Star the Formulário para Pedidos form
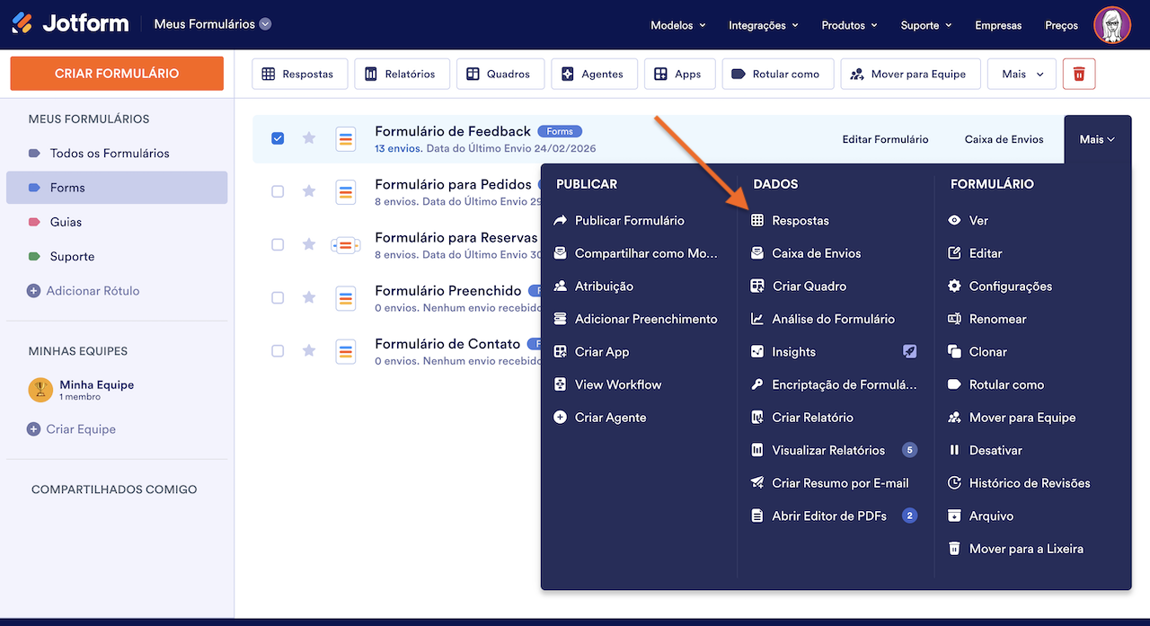The height and width of the screenshot is (626, 1150). (x=309, y=191)
